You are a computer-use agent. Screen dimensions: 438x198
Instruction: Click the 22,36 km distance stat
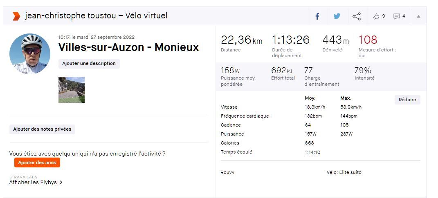241,40
